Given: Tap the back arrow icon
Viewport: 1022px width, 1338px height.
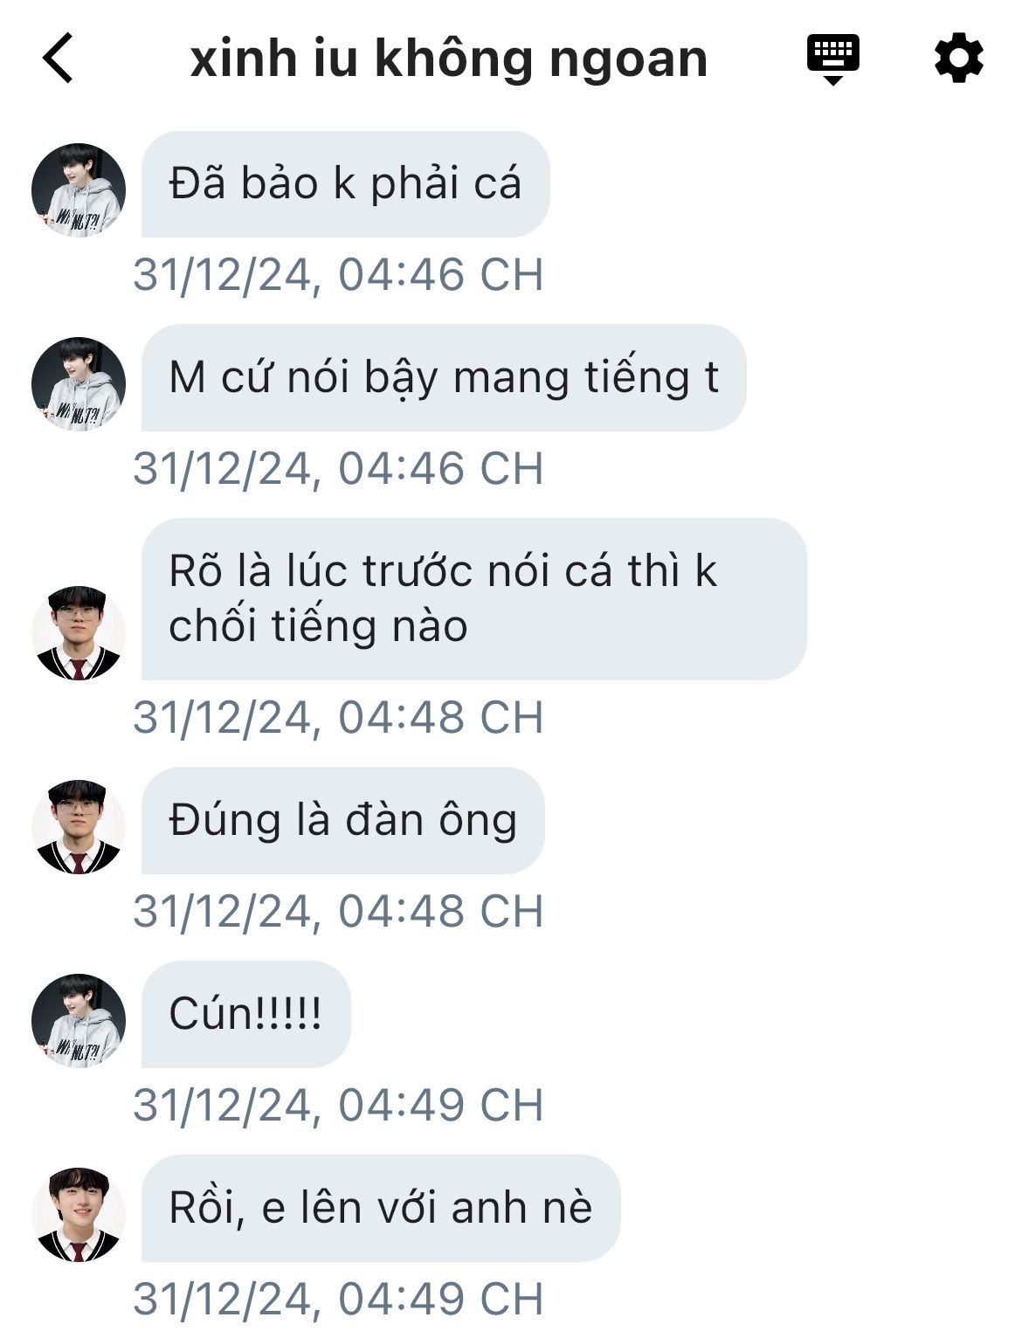Looking at the screenshot, I should (x=58, y=59).
